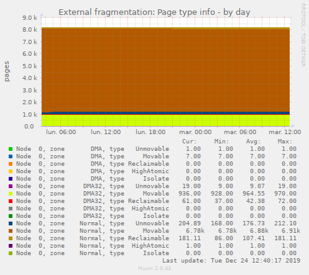
Task: Click the DMA Movable current value 7.00
Action: [x=193, y=156]
